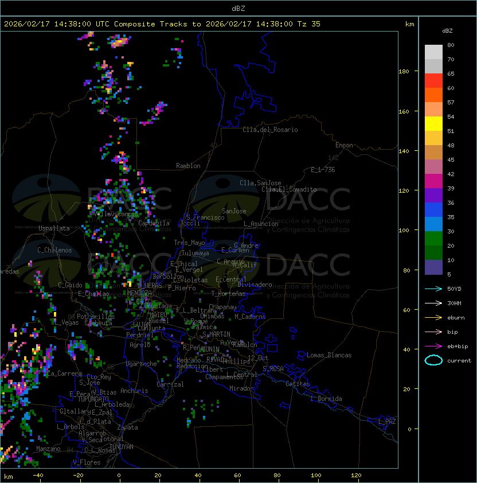This screenshot has width=477, height=483.
Task: Click the 'Manzano' map label
Action: [48, 449]
